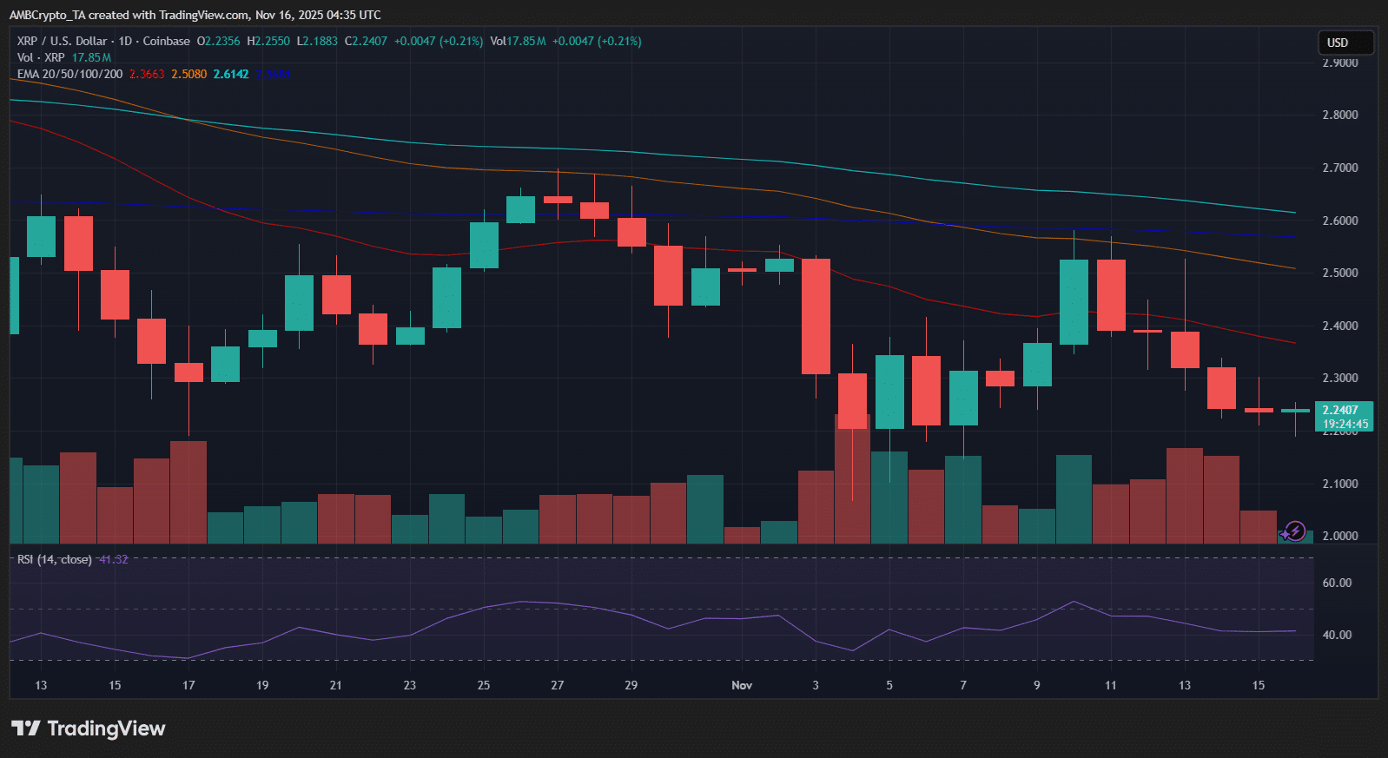Click the 60.00 level on RSI scale
Image resolution: width=1388 pixels, height=758 pixels.
1337,583
